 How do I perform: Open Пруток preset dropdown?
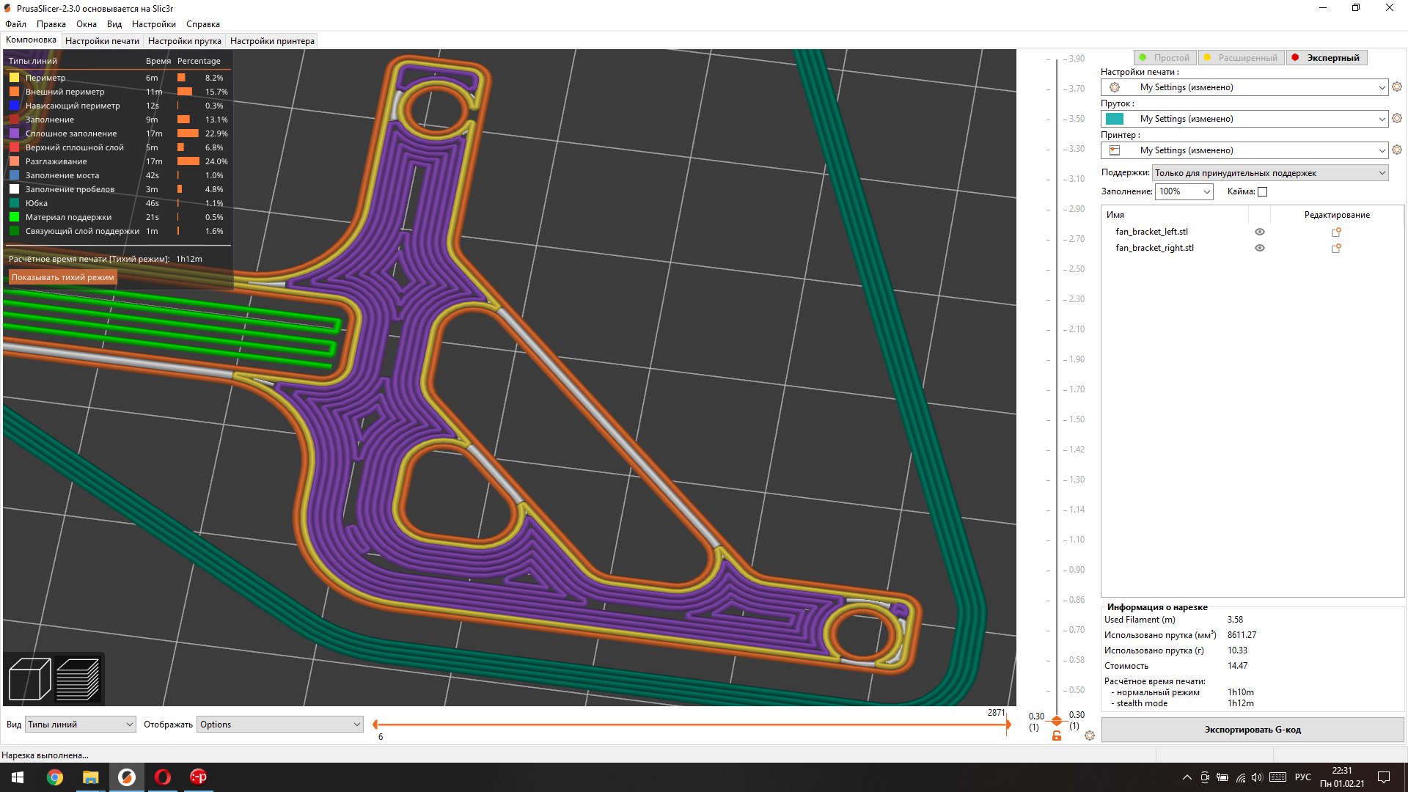click(1244, 119)
